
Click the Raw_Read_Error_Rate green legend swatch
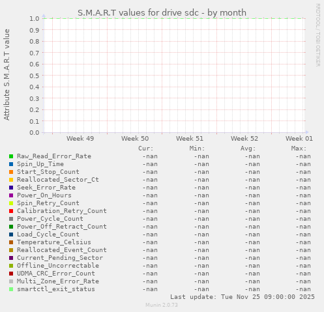[11, 156]
